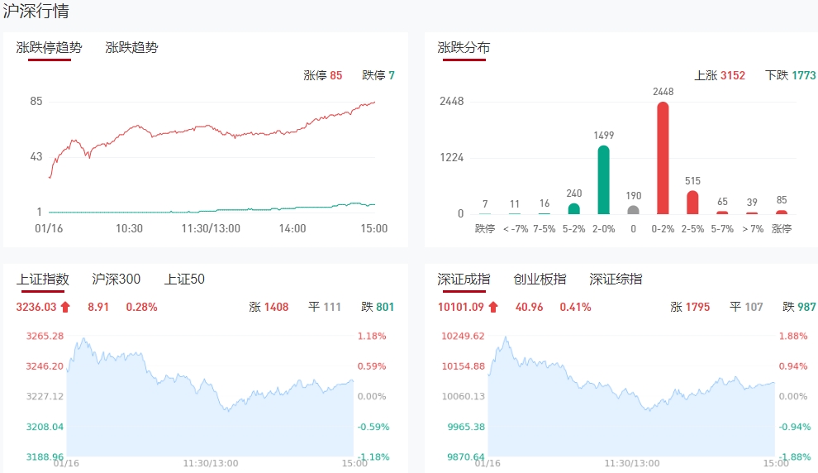The height and width of the screenshot is (473, 818).
Task: Click the 涨停 85 count label
Action: click(x=323, y=76)
